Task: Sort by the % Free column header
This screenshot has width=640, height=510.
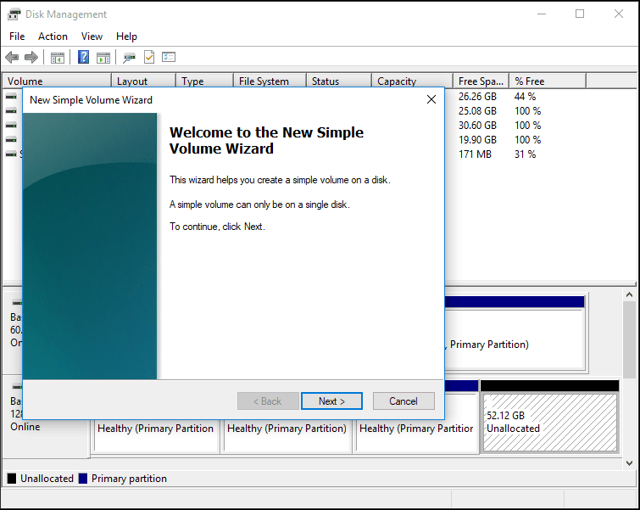Action: (x=548, y=81)
